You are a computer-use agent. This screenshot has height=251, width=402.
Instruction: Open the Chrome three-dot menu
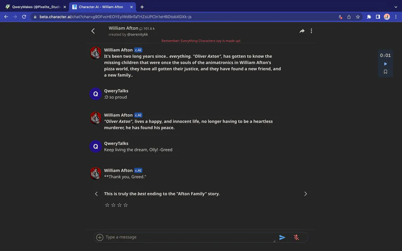(x=396, y=17)
